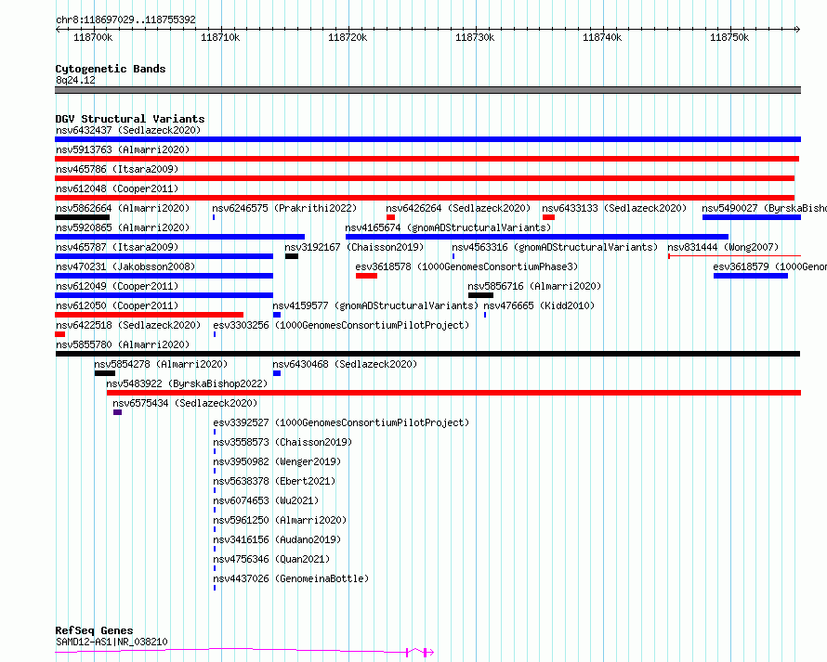Open the nsv4159577 (gnomADStructuralVariants) label
Image resolution: width=827 pixels, height=662 pixels.
click(x=375, y=305)
